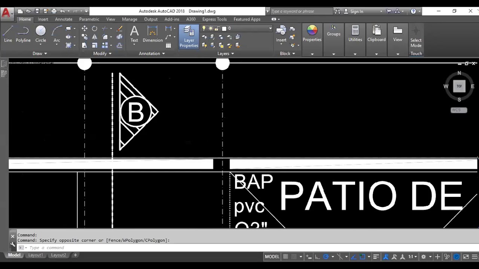Switch to the Insert ribbon tab
The height and width of the screenshot is (269, 479).
coord(43,19)
